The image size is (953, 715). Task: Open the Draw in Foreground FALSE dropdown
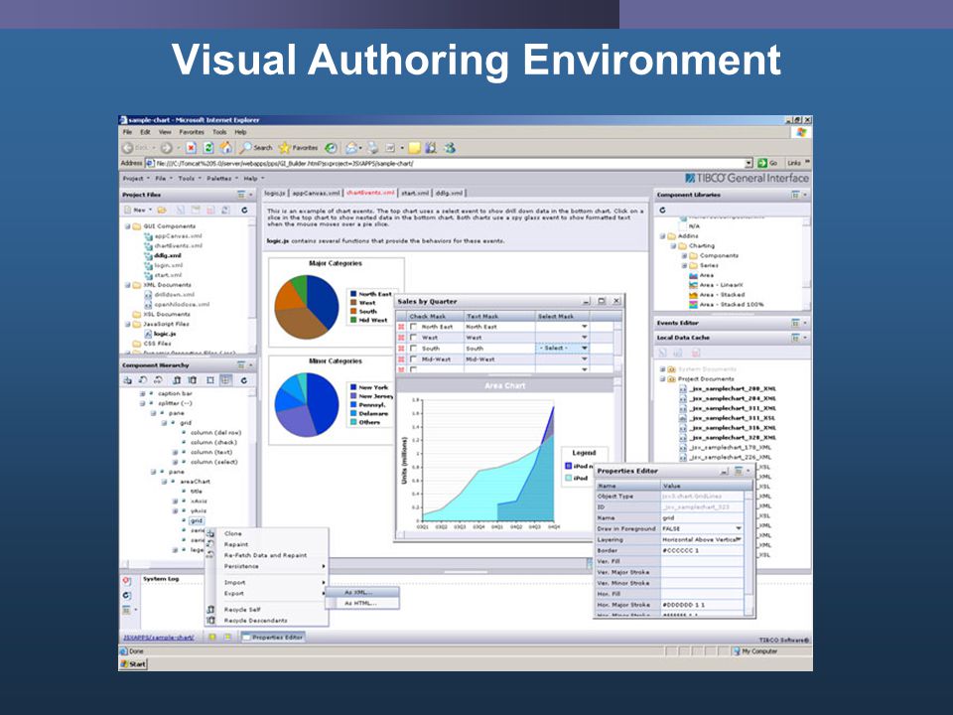click(x=739, y=528)
